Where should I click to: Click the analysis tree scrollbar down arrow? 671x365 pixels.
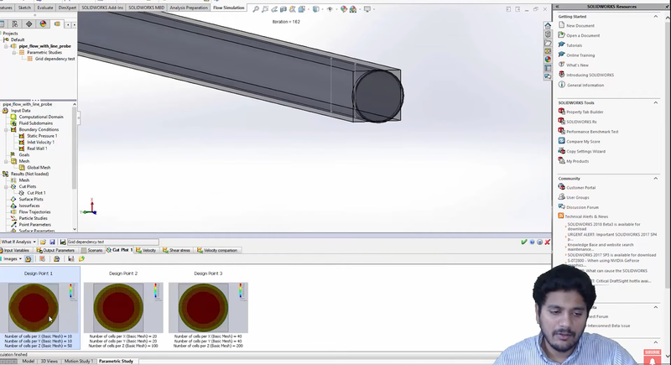point(75,229)
